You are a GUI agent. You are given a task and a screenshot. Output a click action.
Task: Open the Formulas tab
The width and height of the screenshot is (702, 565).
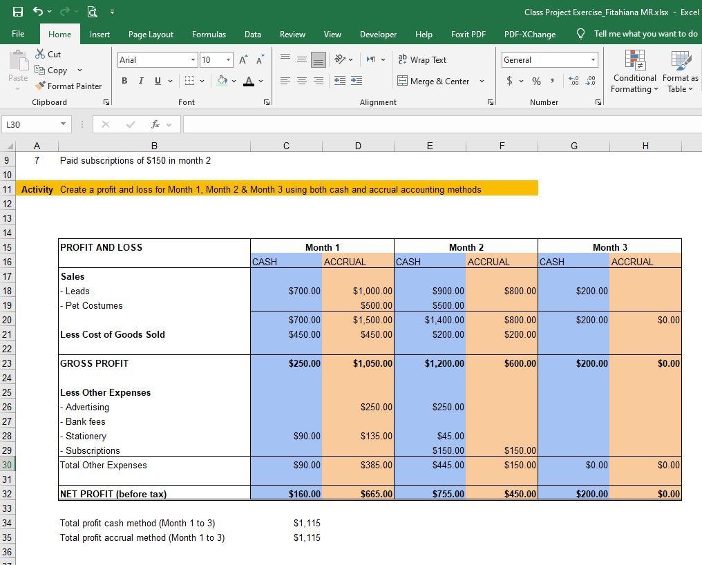click(209, 35)
